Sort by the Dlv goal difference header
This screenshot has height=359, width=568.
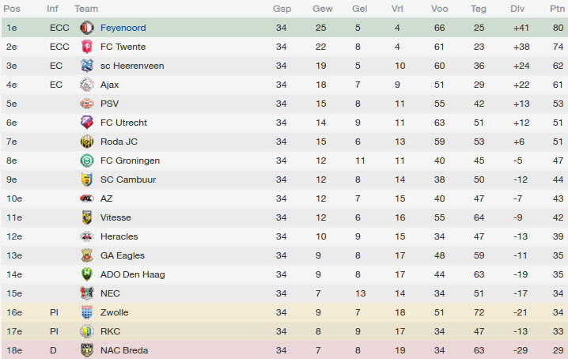click(x=517, y=9)
